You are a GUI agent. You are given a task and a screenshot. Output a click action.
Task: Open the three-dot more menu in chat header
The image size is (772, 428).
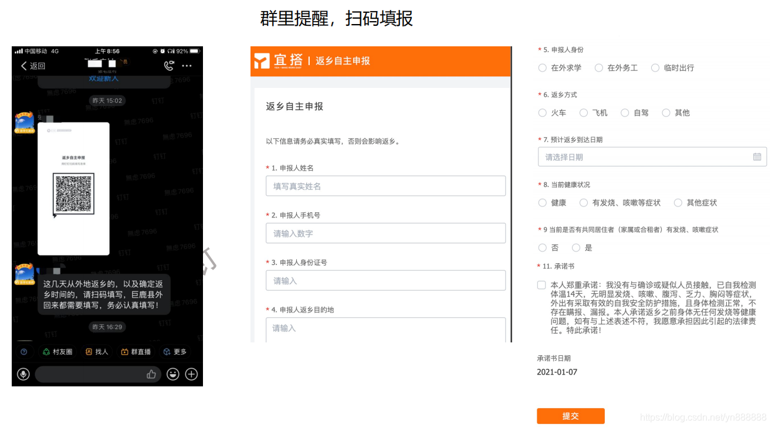(x=187, y=66)
